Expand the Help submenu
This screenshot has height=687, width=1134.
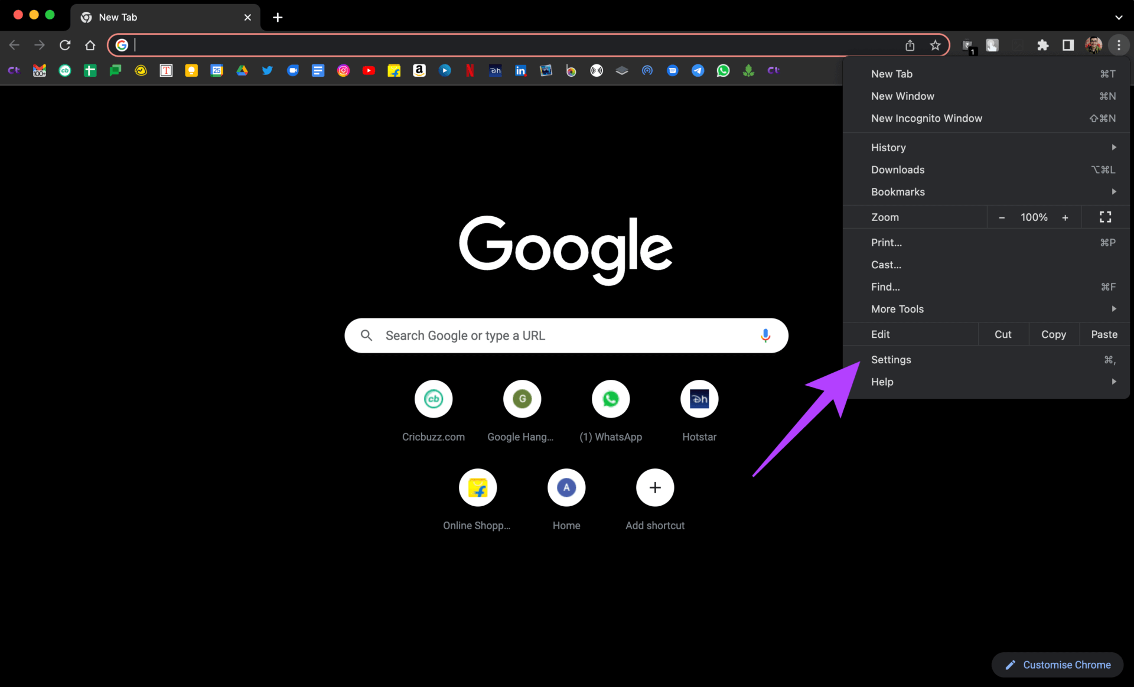[x=986, y=382]
